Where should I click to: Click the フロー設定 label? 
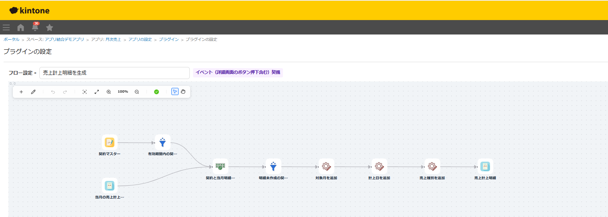[x=22, y=73]
